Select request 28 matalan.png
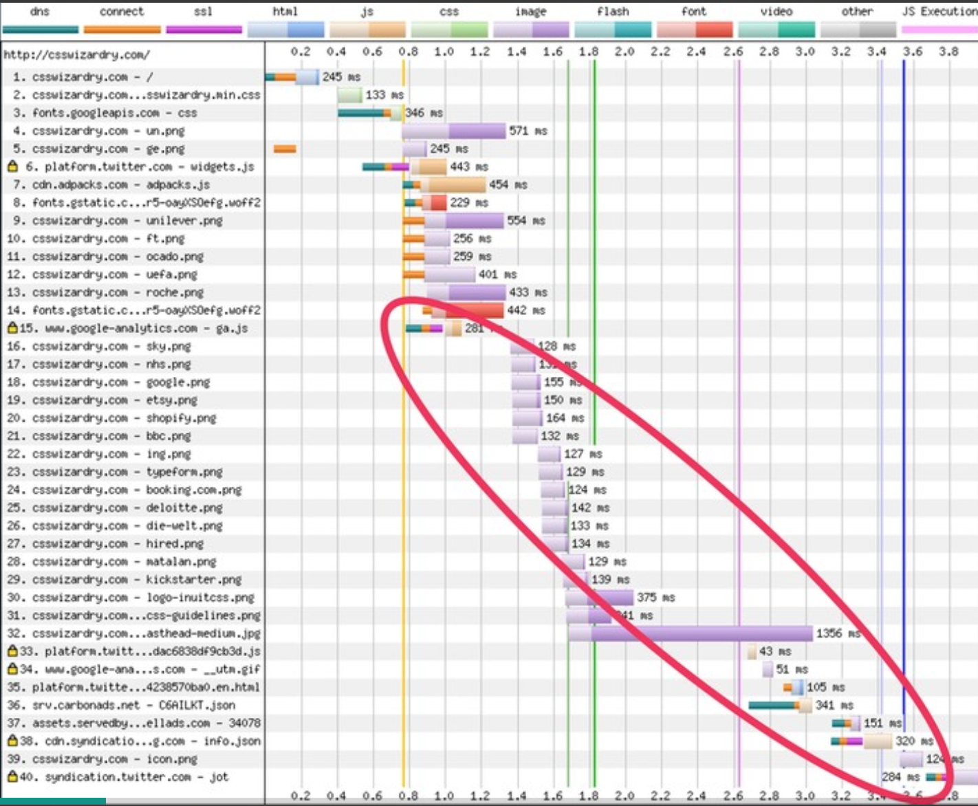 coord(111,561)
